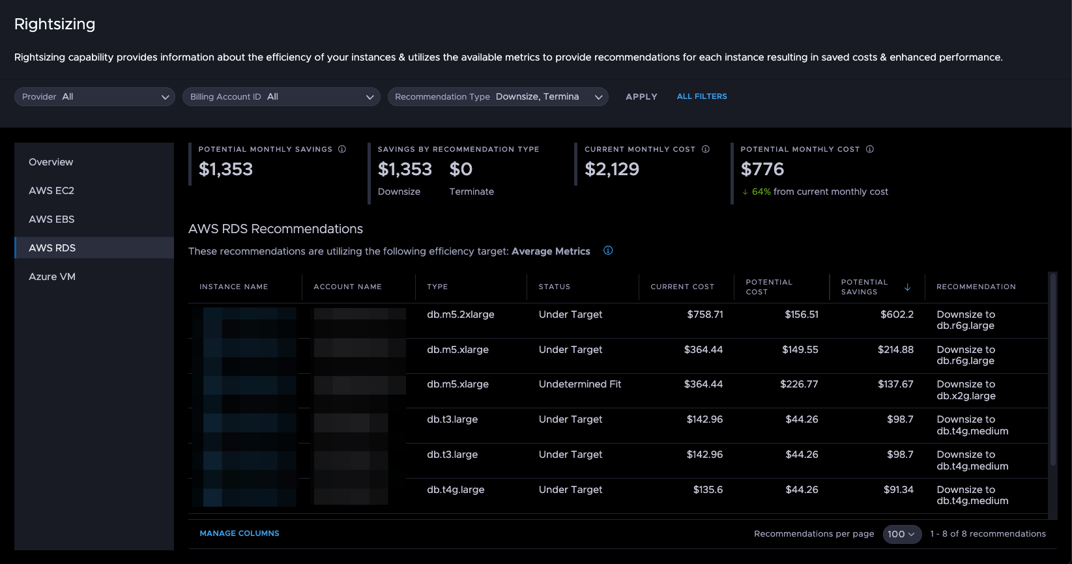The image size is (1072, 564).
Task: Select the db.m5.2xlarge type cell
Action: click(461, 315)
